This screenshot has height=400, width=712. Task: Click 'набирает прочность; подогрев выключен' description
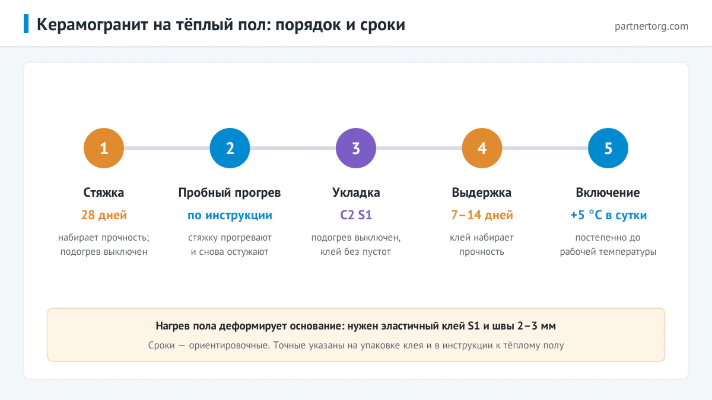click(104, 245)
